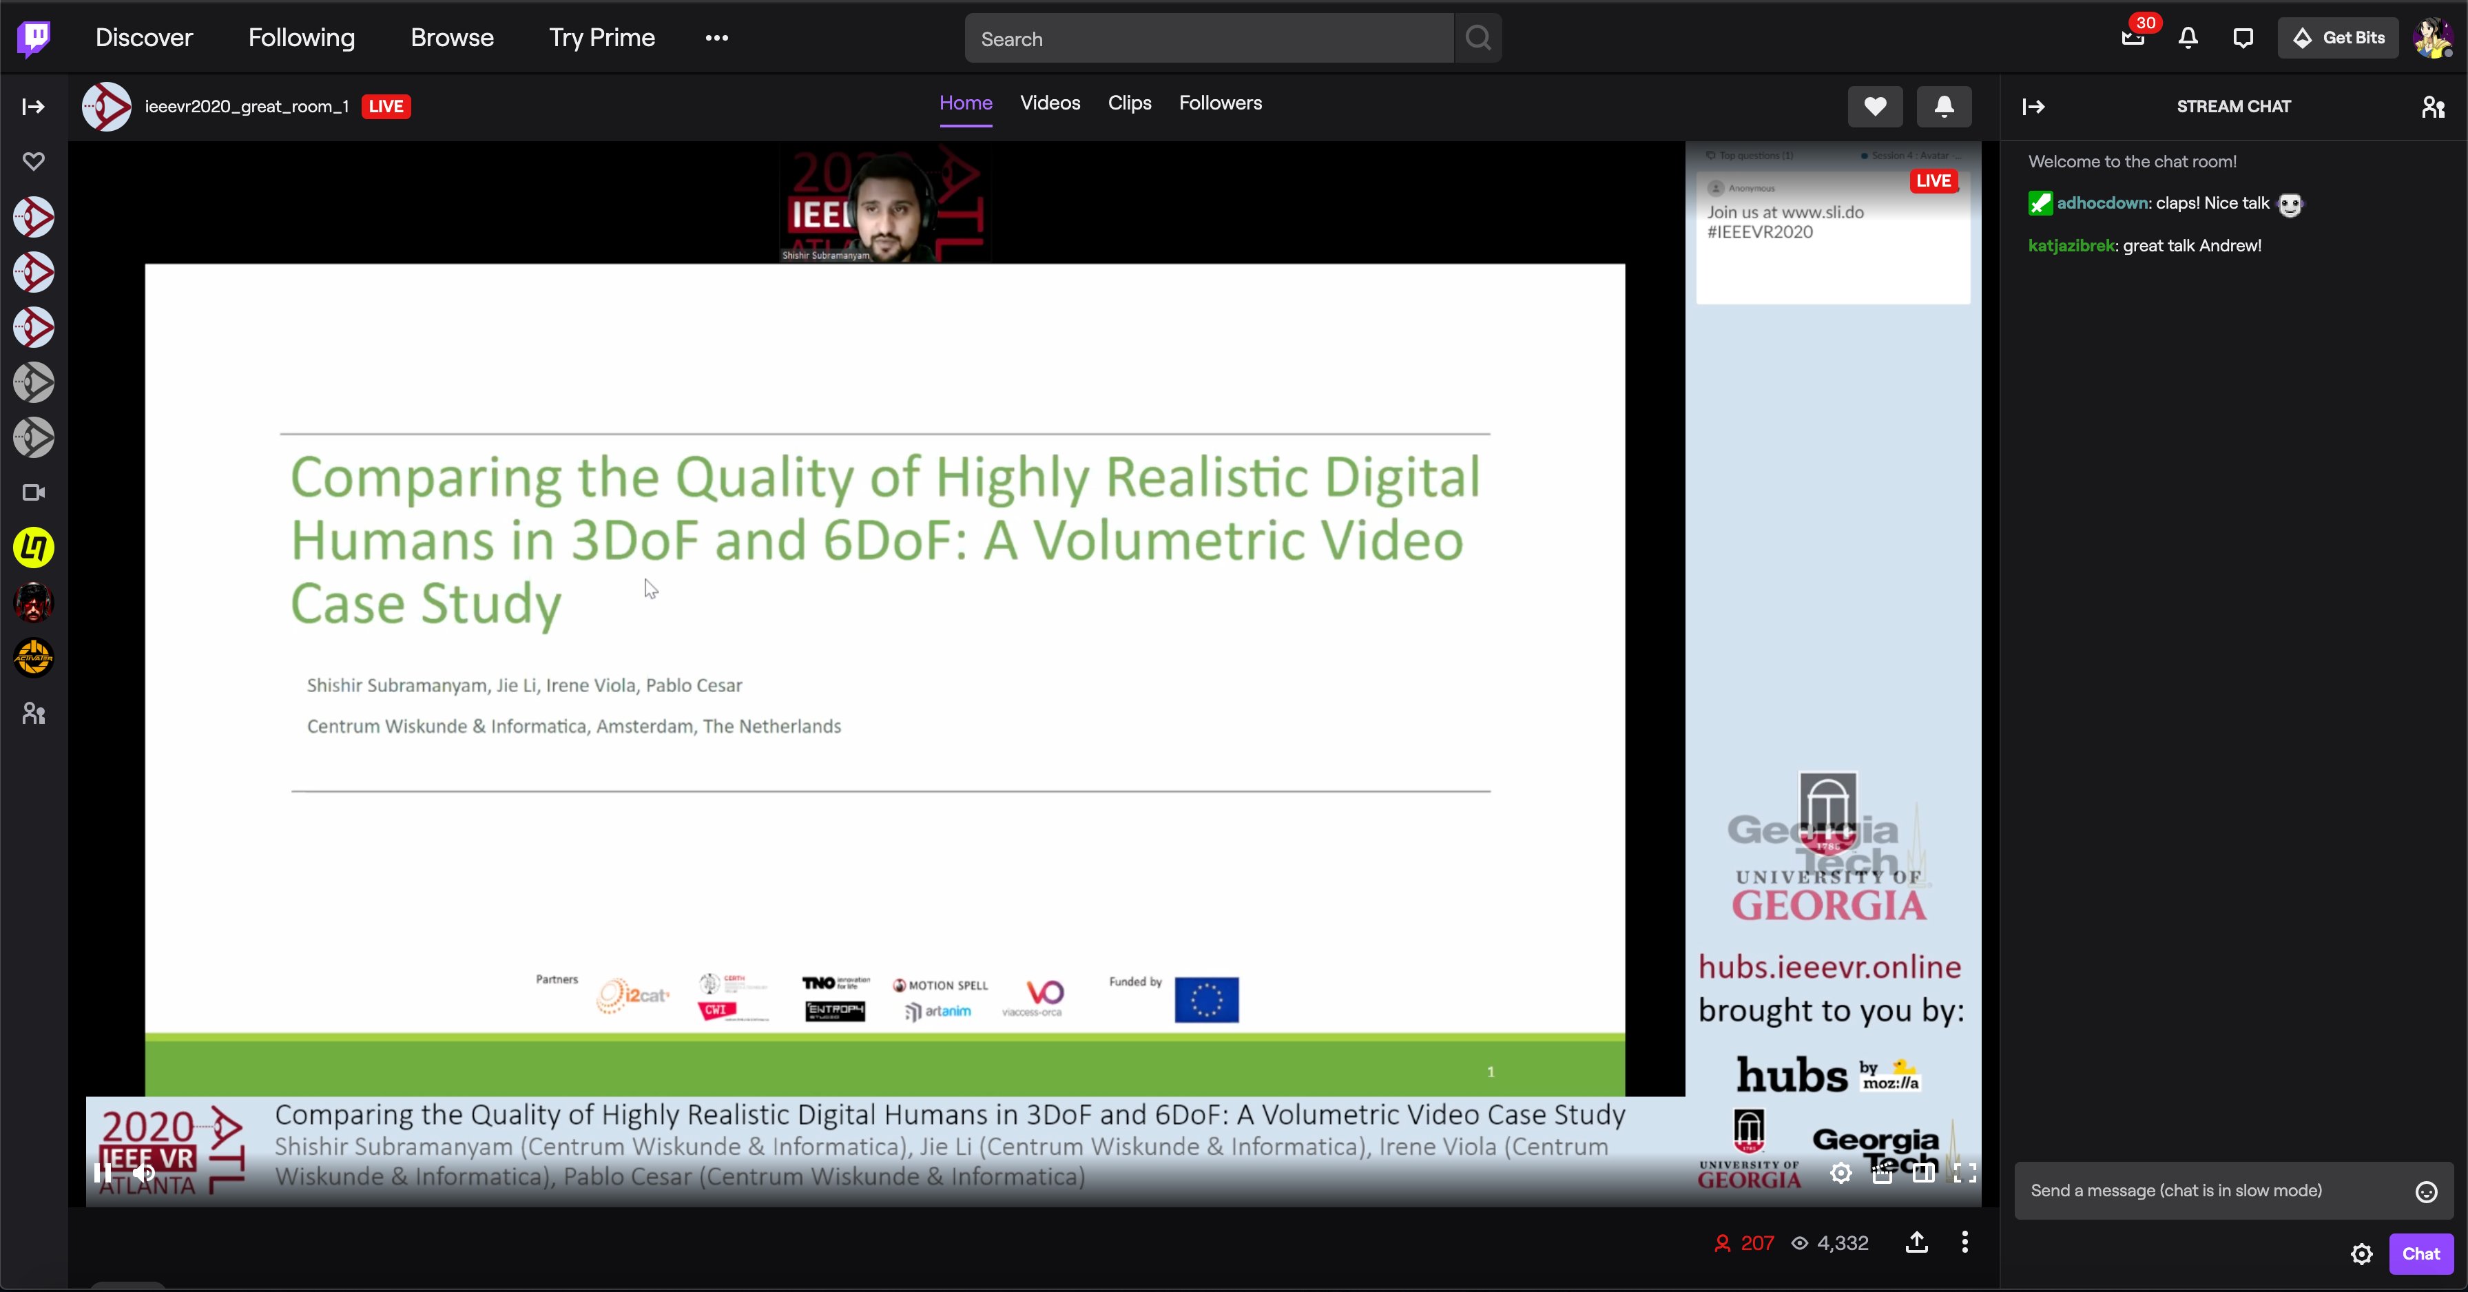This screenshot has height=1292, width=2468.
Task: Open the Followers tab
Action: [x=1220, y=103]
